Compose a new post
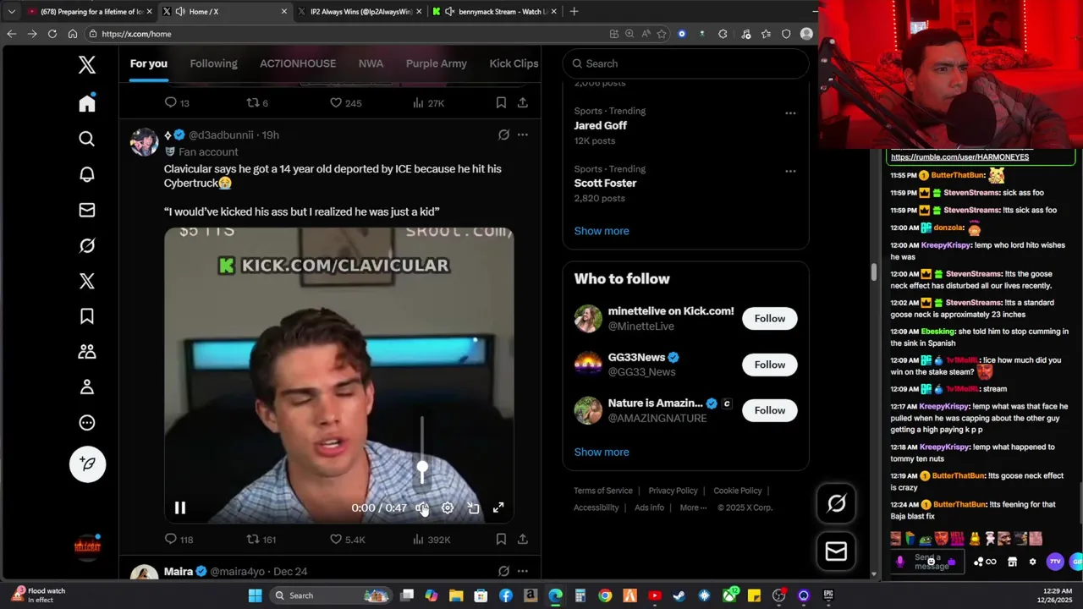Screen dimensions: 1083x609 (x=87, y=464)
